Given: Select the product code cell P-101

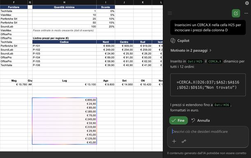Looking at the screenshot, I should 64,46.
